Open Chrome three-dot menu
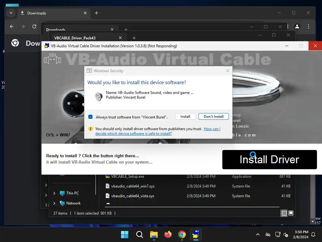The height and width of the screenshot is (242, 322). 308,26
